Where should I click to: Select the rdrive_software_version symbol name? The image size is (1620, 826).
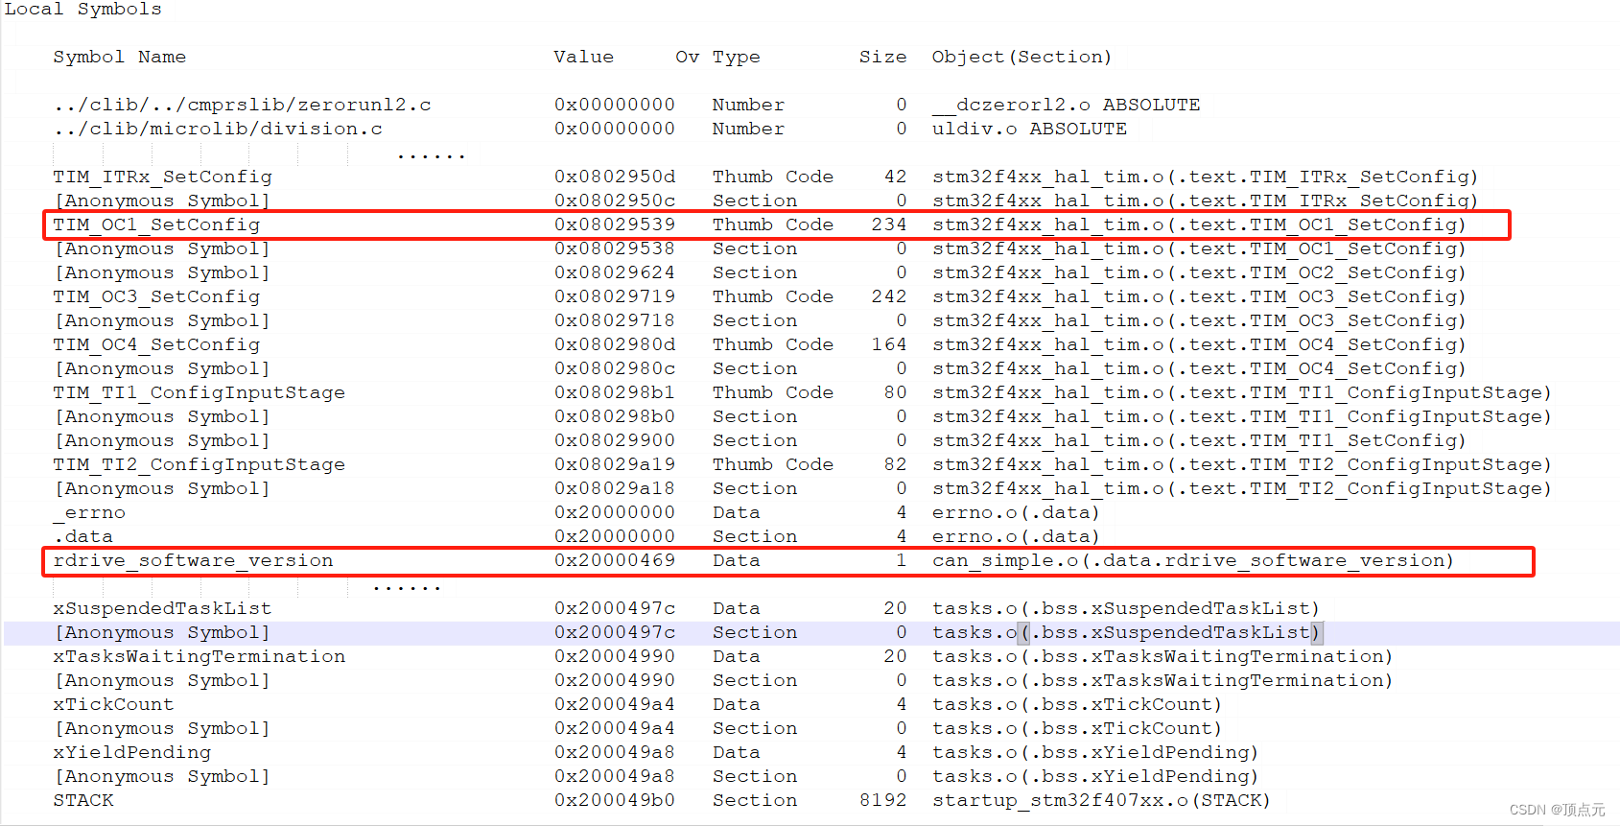point(194,560)
